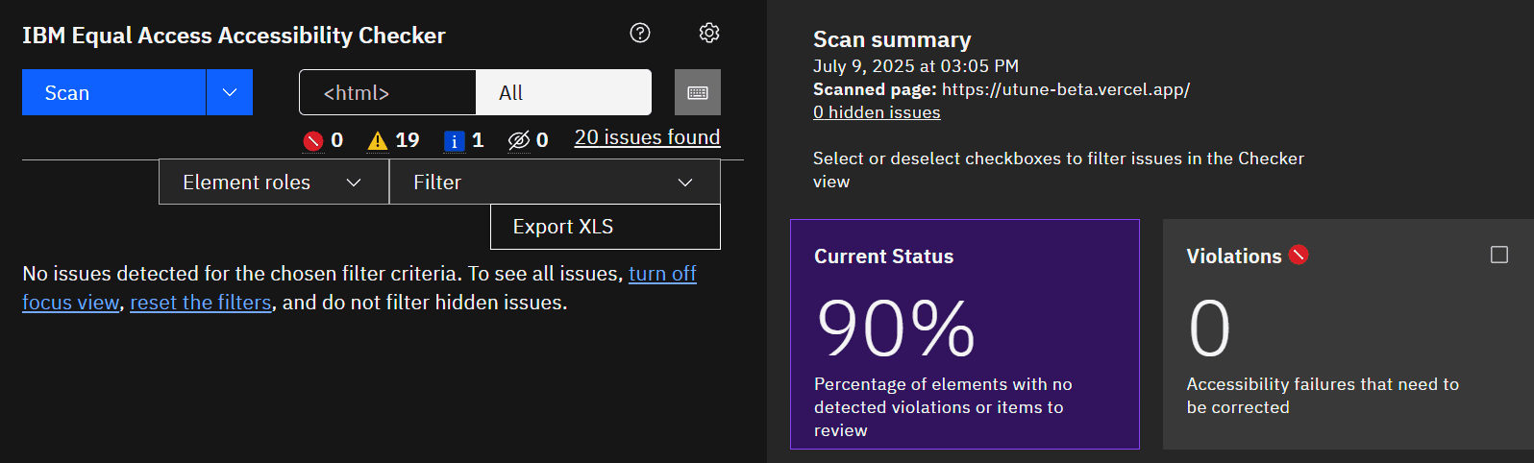The width and height of the screenshot is (1534, 463).
Task: Click the red icon beside Violations heading
Action: [x=1299, y=256]
